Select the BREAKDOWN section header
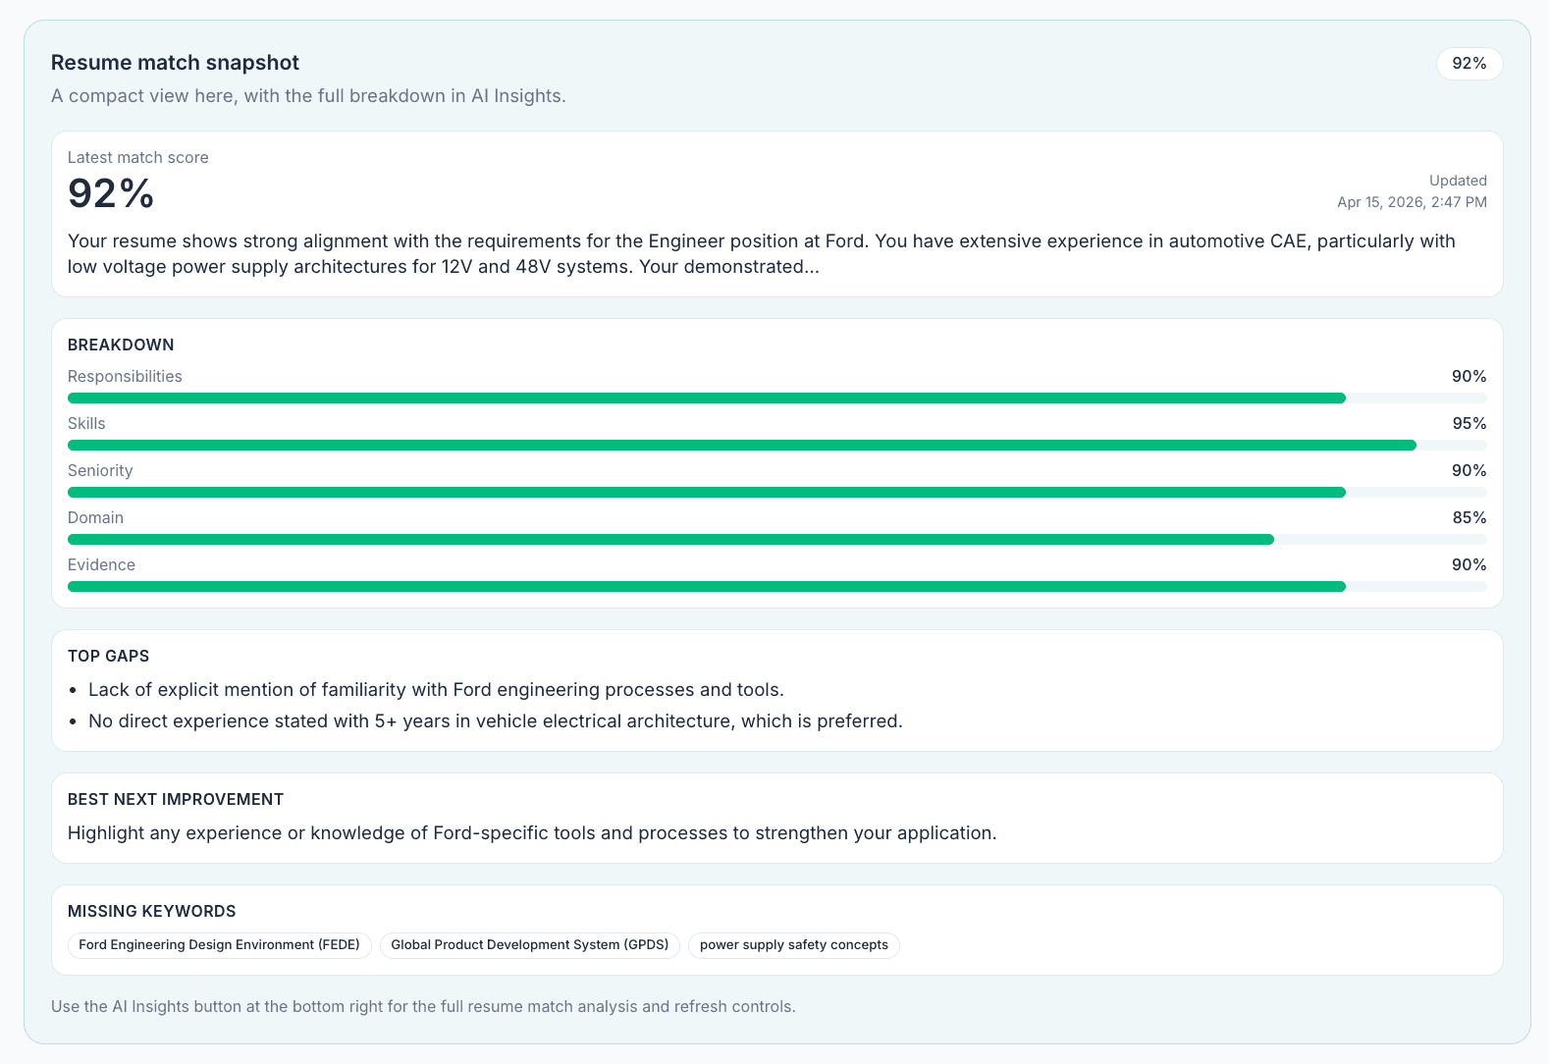1549x1064 pixels. 121,345
